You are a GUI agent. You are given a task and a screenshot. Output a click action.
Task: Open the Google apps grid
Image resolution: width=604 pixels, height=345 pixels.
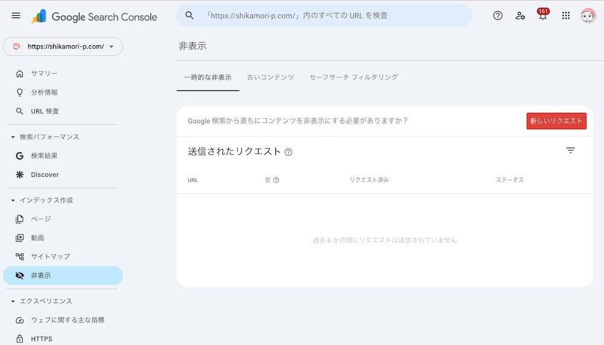[566, 16]
